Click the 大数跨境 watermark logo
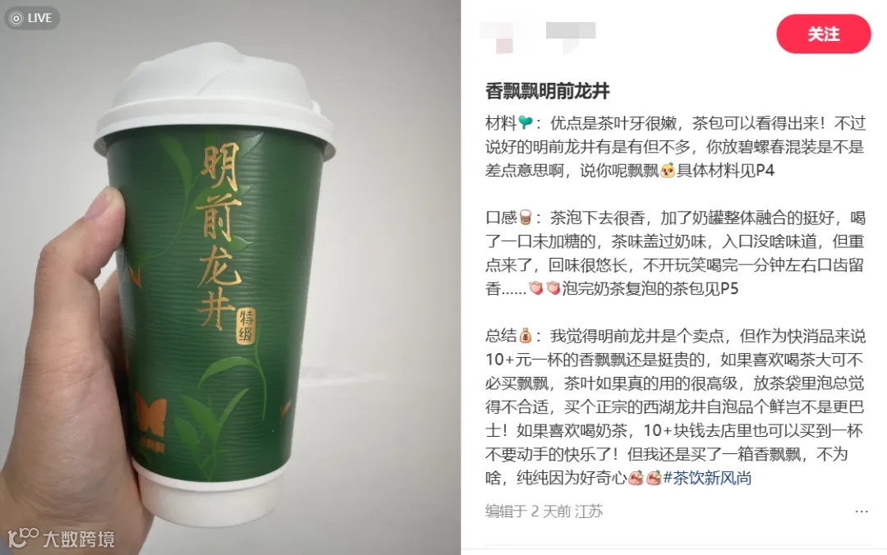The height and width of the screenshot is (555, 887). coord(61,538)
